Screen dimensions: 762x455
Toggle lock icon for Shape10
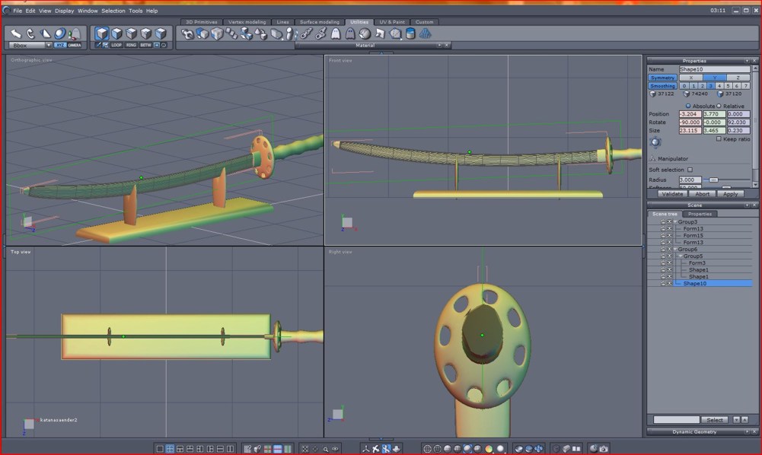click(662, 284)
